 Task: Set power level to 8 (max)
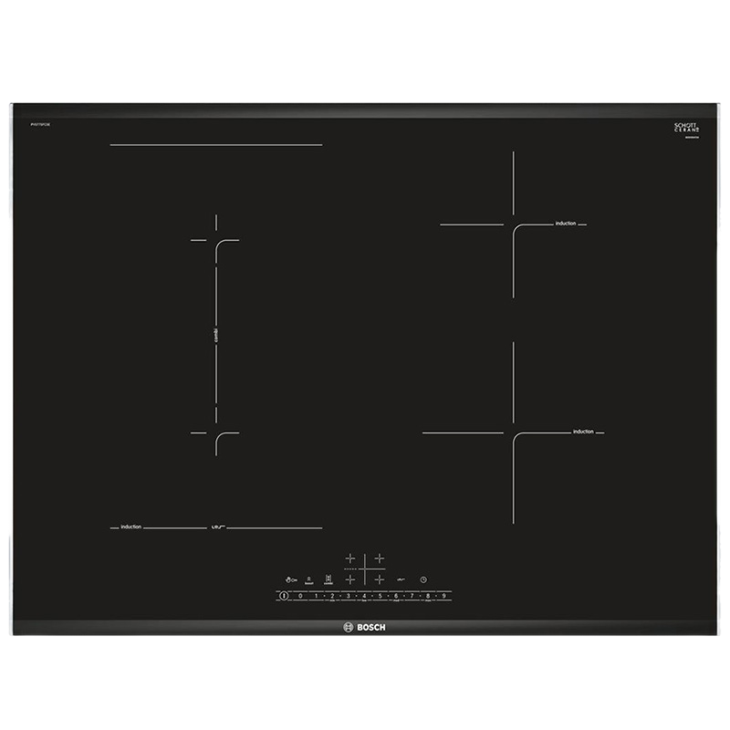[x=428, y=595]
